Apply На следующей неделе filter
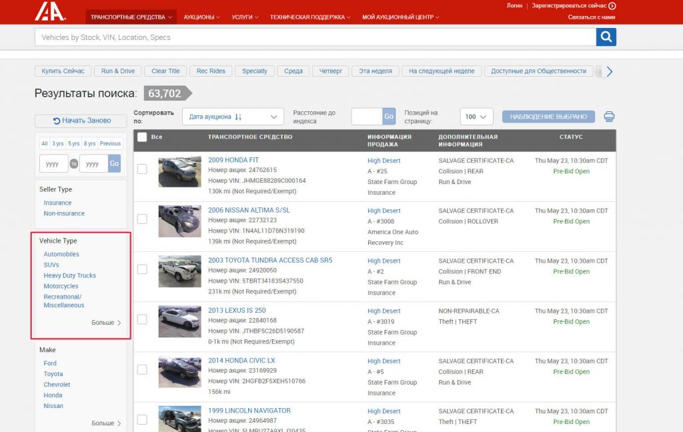Viewport: 683px width, 432px height. (x=442, y=71)
